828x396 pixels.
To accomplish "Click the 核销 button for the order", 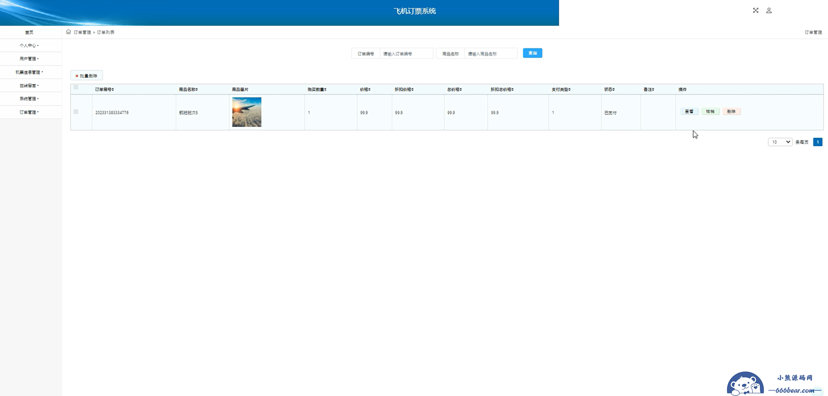I will [710, 111].
